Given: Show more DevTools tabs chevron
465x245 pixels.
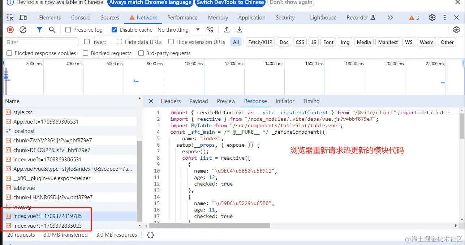Looking at the screenshot, I should click(x=390, y=18).
